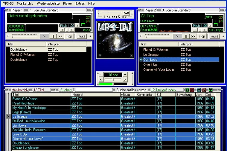227x151 pixels.
Task: Click the green window icon in Player 2
Action: pyautogui.click(x=216, y=25)
